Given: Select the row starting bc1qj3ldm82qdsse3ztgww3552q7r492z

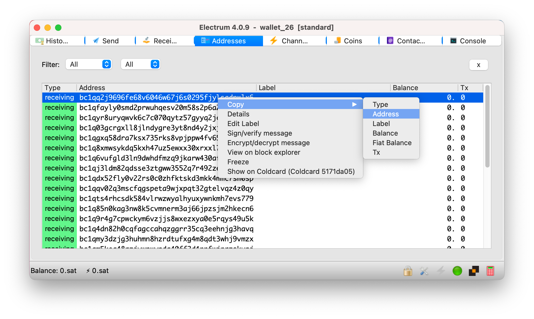Looking at the screenshot, I should [x=148, y=168].
